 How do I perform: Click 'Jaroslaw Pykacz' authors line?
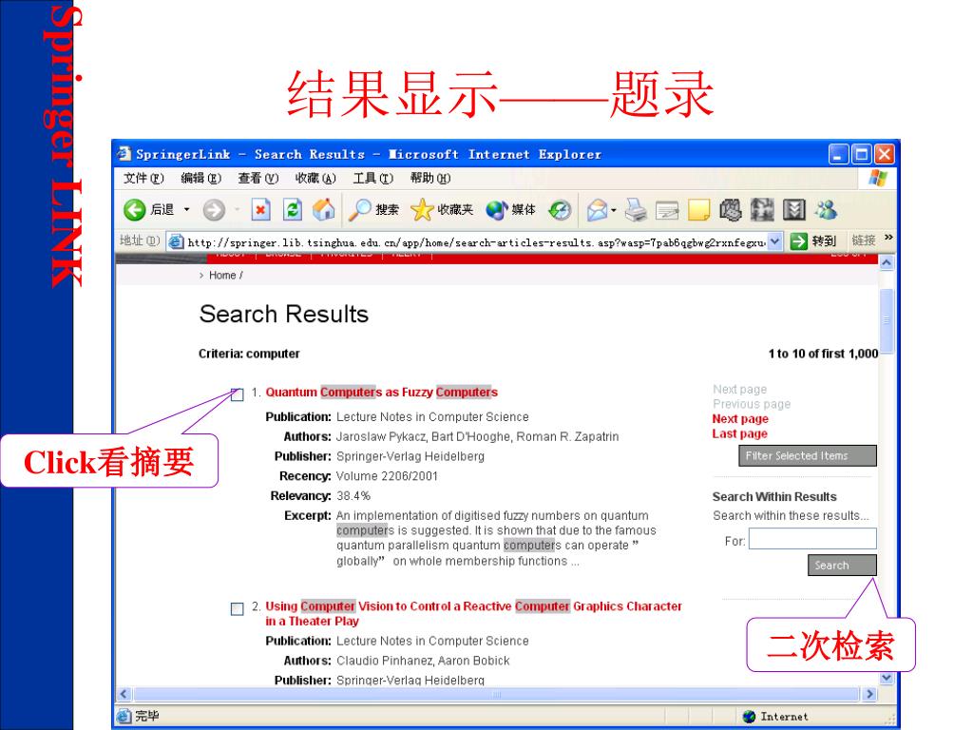[477, 437]
